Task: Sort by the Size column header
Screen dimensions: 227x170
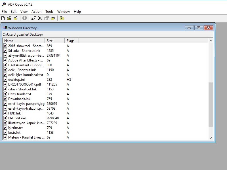Action: click(x=55, y=41)
